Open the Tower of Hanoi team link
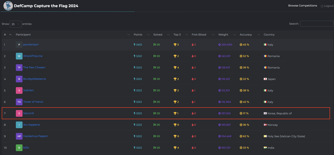Viewport: 334px width, 155px height. 33,102
